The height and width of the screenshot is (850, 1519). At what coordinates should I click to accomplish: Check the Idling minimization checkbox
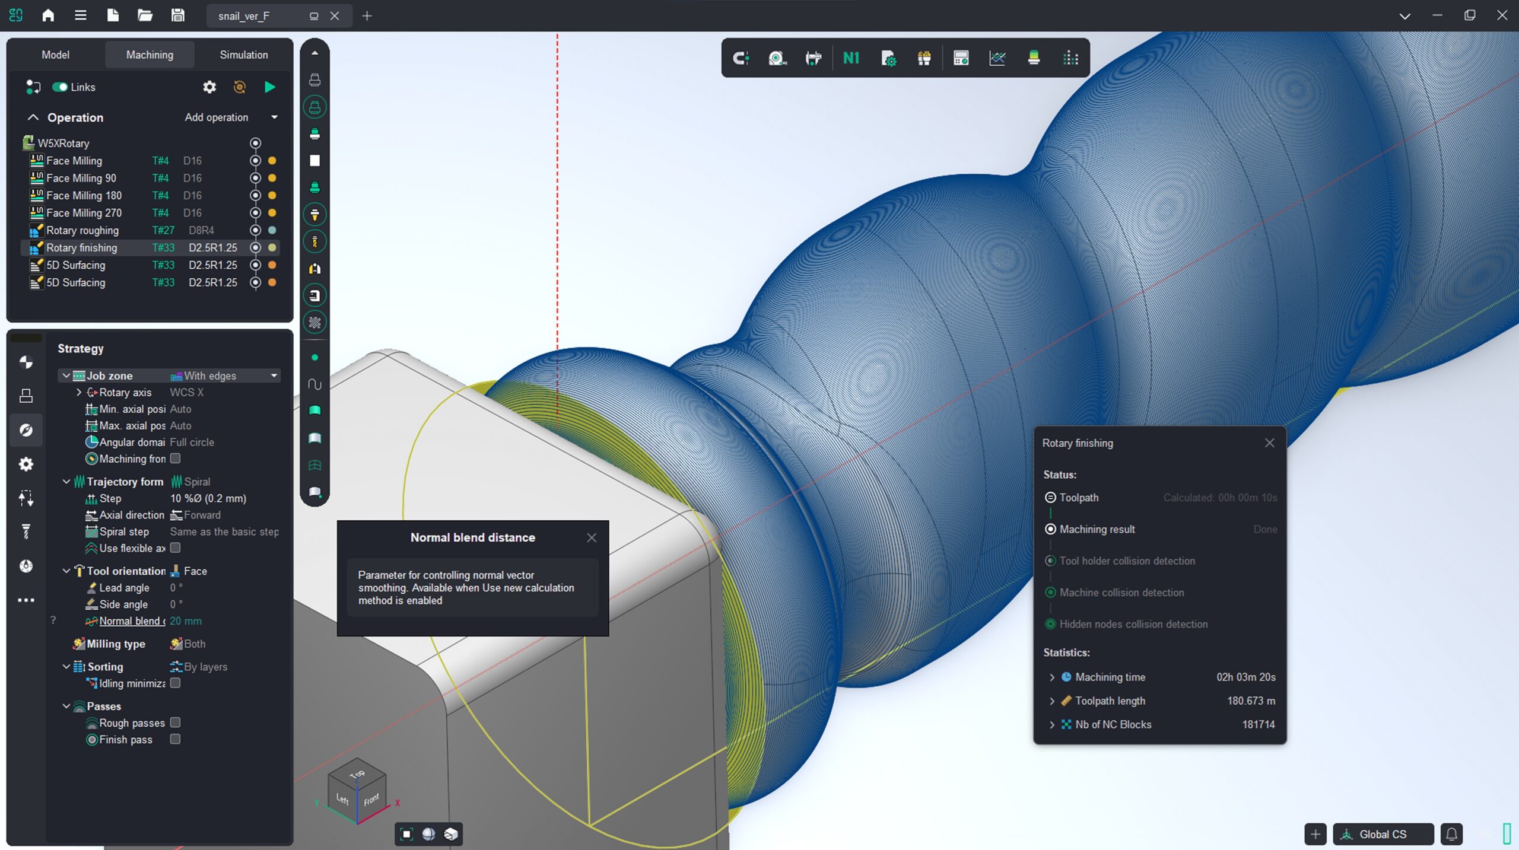pos(175,683)
